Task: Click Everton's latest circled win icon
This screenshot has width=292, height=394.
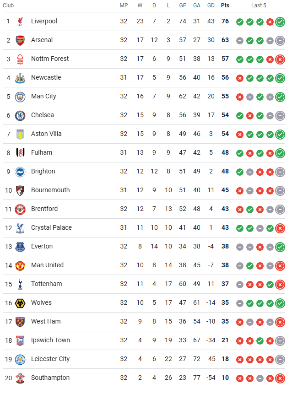Action: click(x=280, y=247)
